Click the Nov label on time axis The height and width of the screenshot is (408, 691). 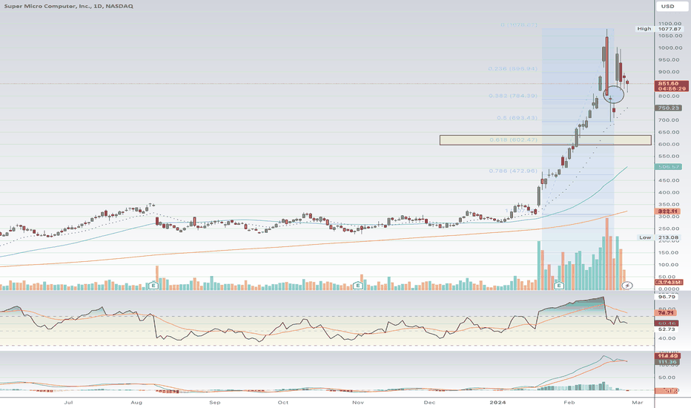pyautogui.click(x=358, y=402)
